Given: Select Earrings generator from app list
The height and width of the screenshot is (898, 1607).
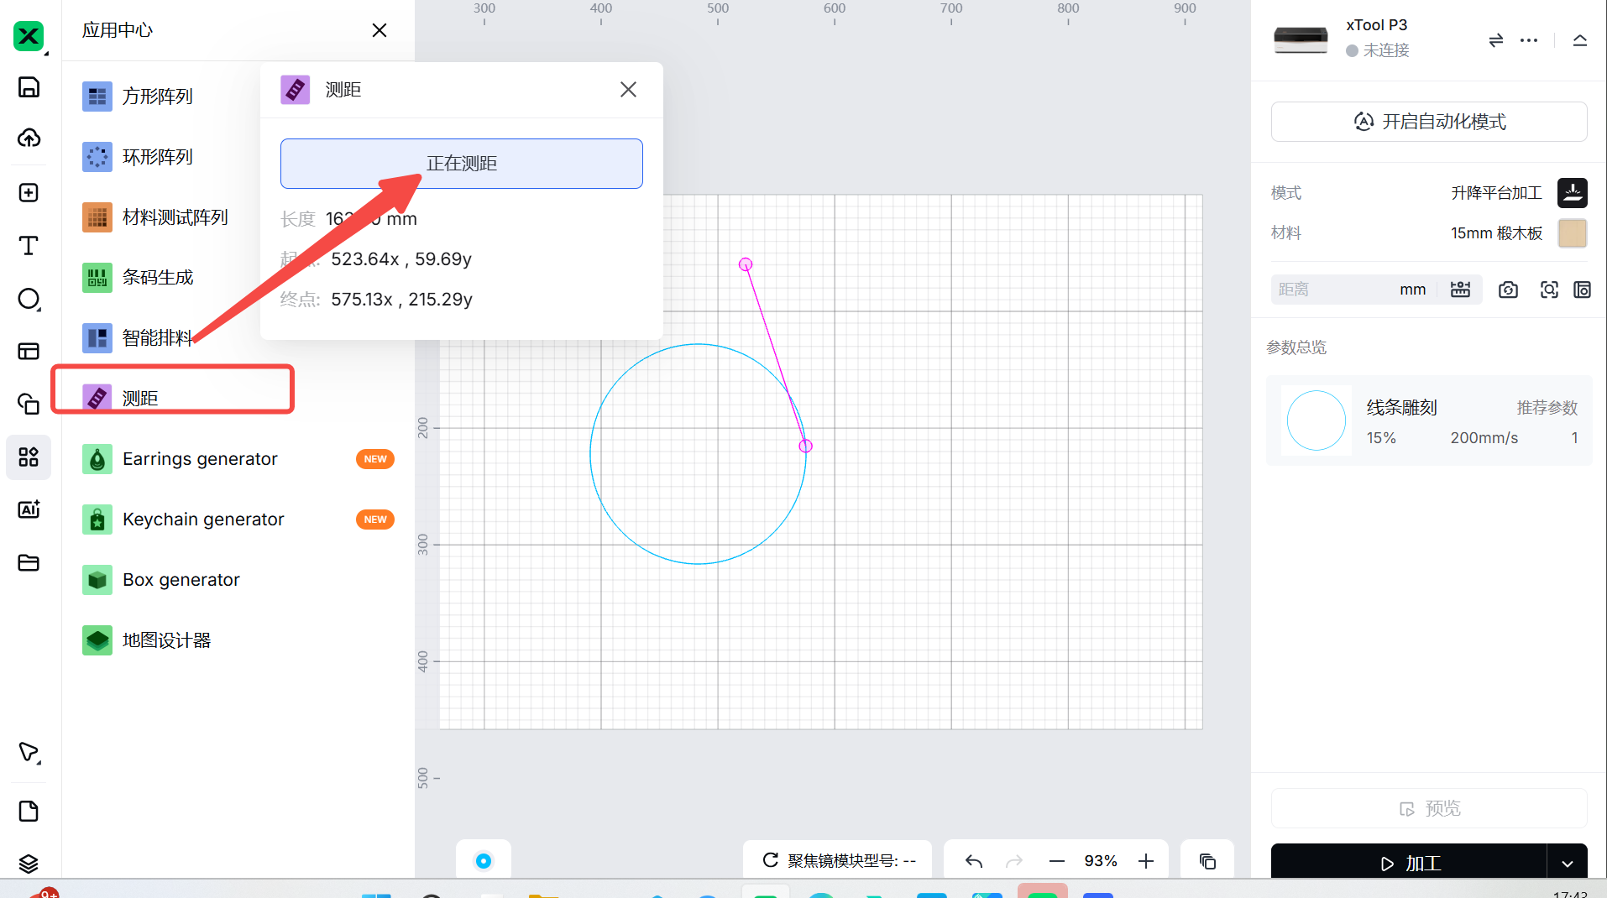Looking at the screenshot, I should (200, 459).
